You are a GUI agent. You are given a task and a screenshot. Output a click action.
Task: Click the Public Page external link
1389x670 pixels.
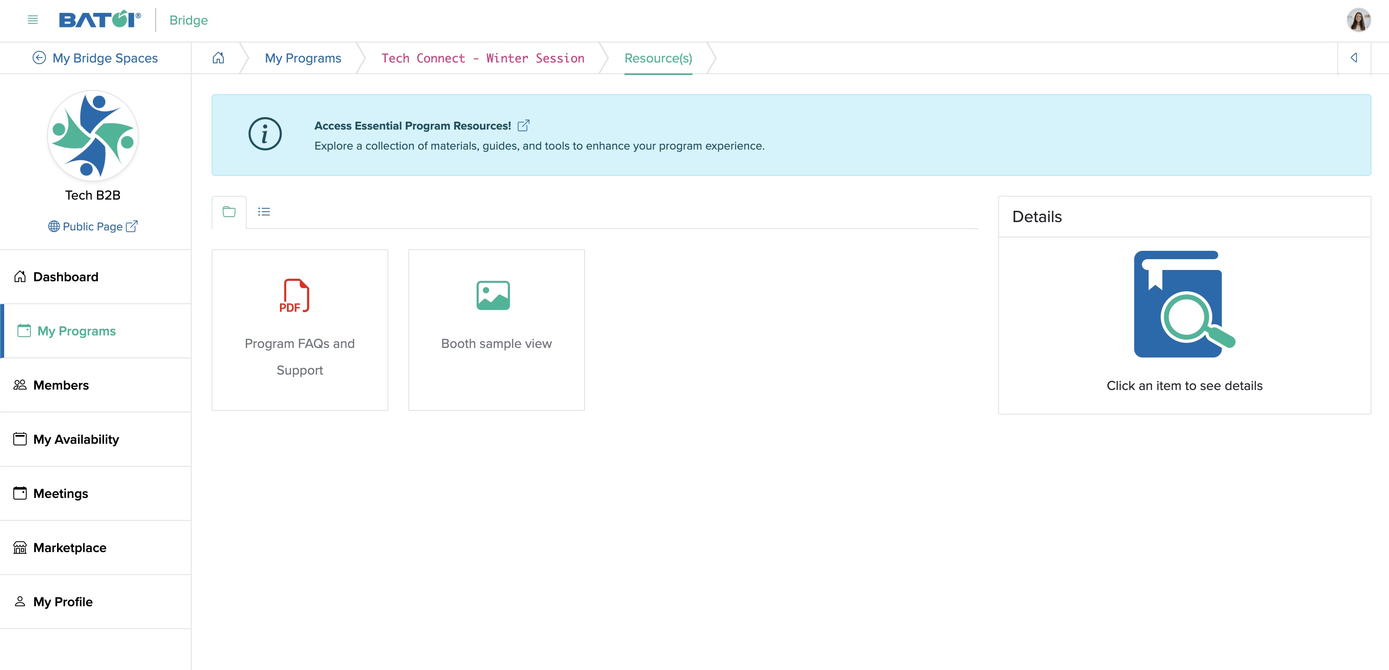(93, 226)
